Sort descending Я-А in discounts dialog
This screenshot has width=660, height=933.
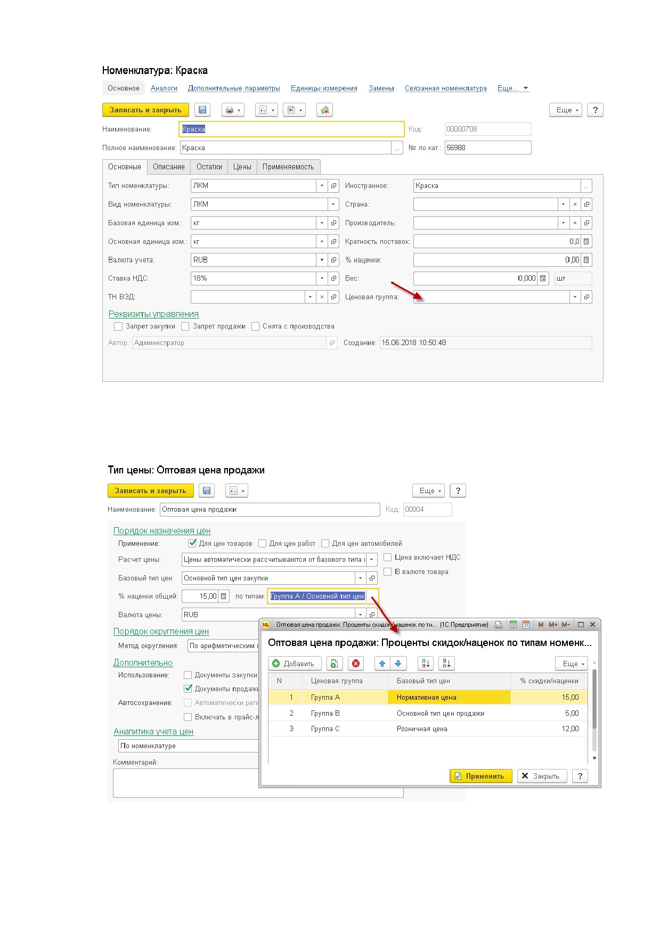[446, 664]
